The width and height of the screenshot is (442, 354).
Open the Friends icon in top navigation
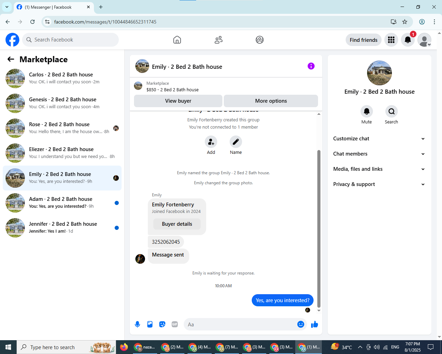coord(219,40)
